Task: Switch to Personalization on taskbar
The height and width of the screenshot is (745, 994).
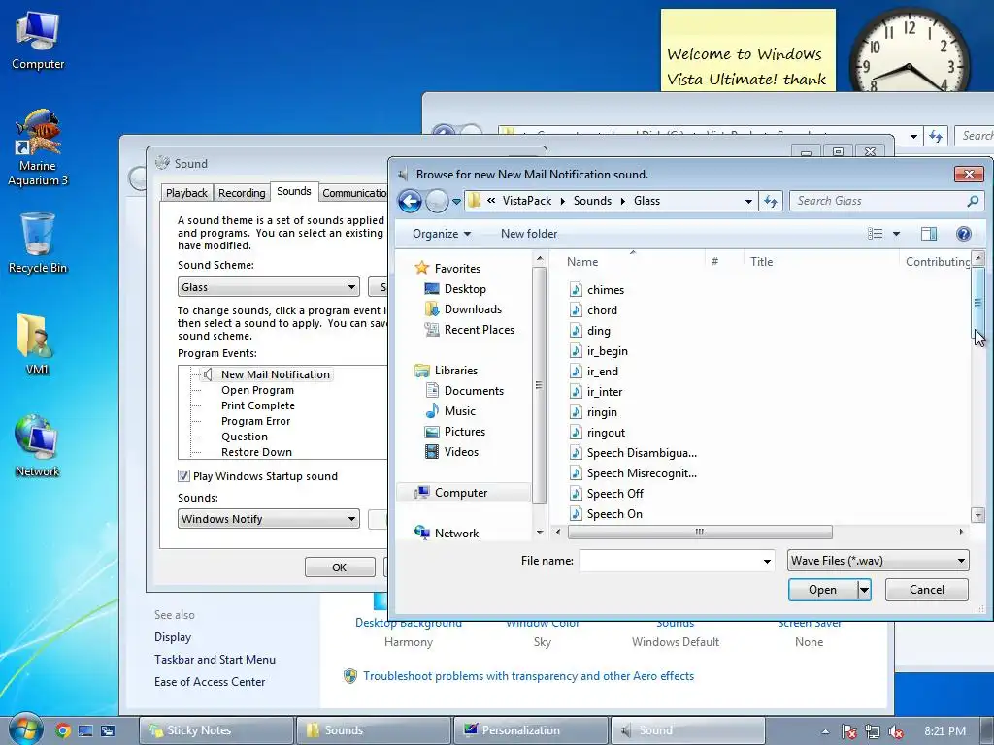Action: click(530, 730)
